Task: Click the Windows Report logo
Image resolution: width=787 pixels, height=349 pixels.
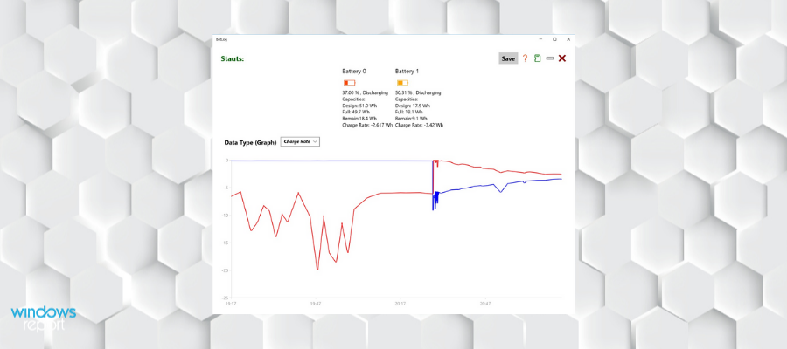Action: click(x=44, y=318)
